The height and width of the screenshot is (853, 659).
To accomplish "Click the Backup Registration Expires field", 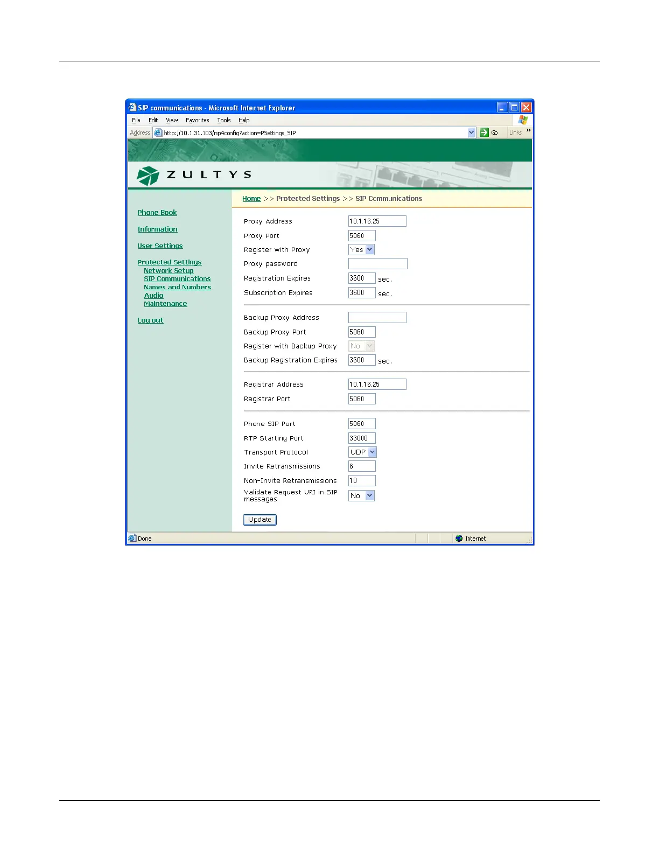I will tap(362, 360).
